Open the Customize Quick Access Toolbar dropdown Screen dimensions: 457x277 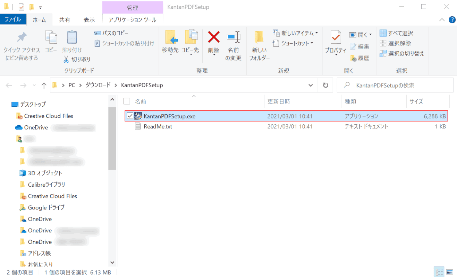coord(40,7)
